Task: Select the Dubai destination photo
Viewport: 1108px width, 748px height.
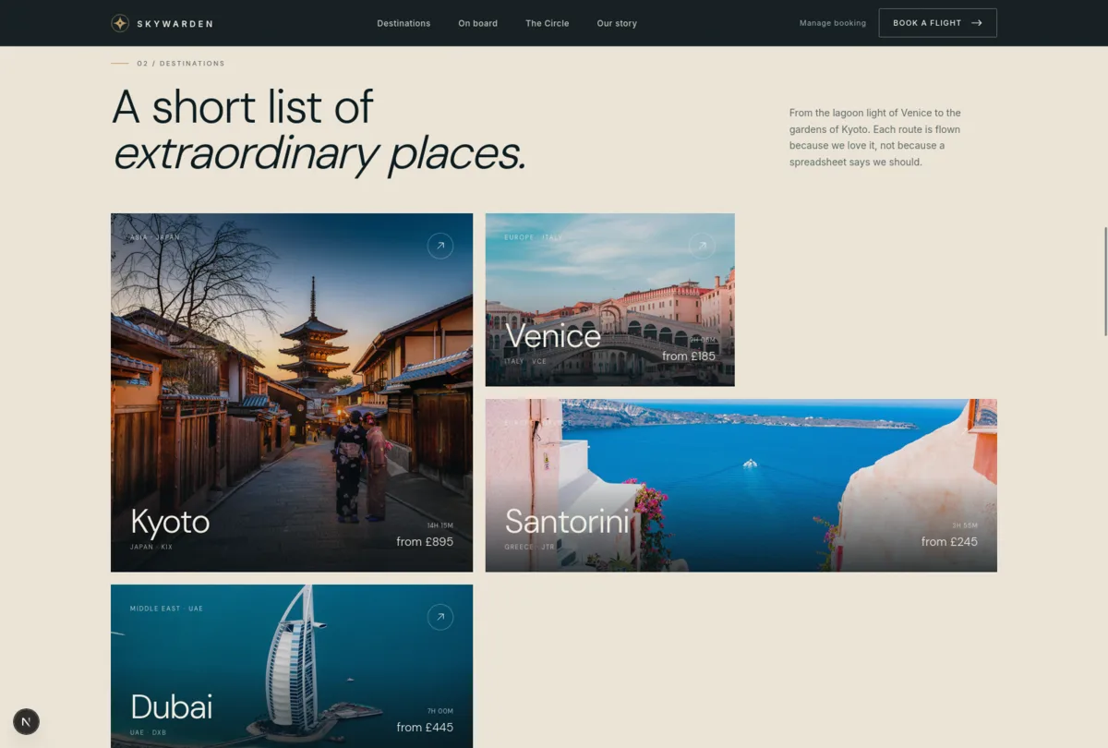Action: 292,666
